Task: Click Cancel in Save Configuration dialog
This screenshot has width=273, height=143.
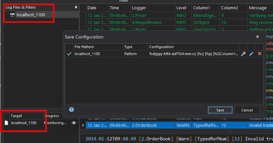Action: coord(247,110)
